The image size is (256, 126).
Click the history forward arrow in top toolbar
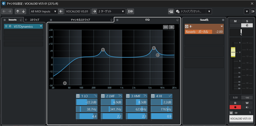(x=10, y=11)
